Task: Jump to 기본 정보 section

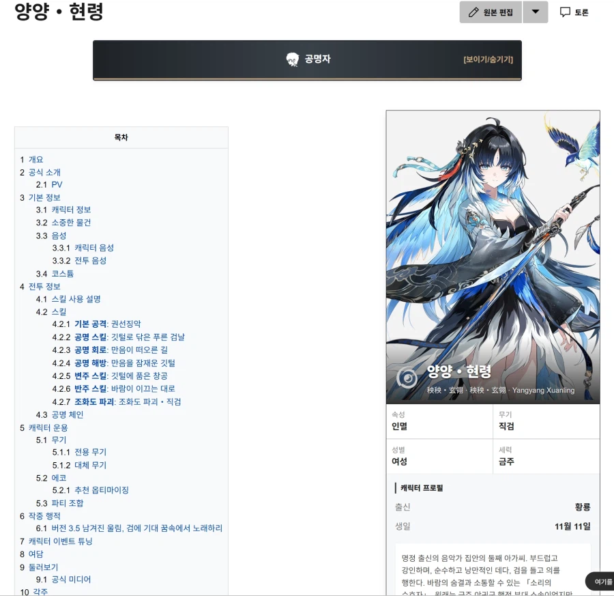Action: (x=44, y=197)
